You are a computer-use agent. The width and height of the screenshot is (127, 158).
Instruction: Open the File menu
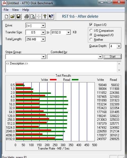[x=6, y=10]
